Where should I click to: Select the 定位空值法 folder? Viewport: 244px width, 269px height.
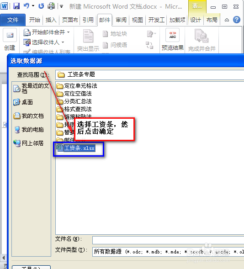(x=74, y=94)
